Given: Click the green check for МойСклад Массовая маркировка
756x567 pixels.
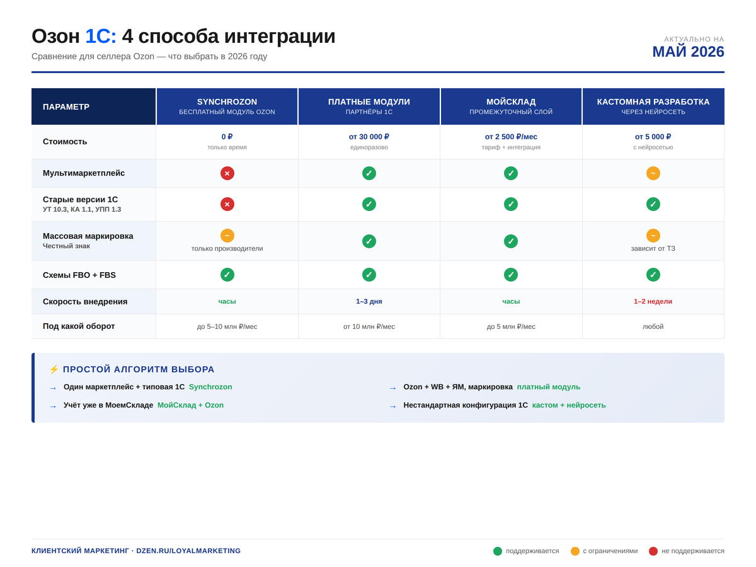Looking at the screenshot, I should click(511, 241).
